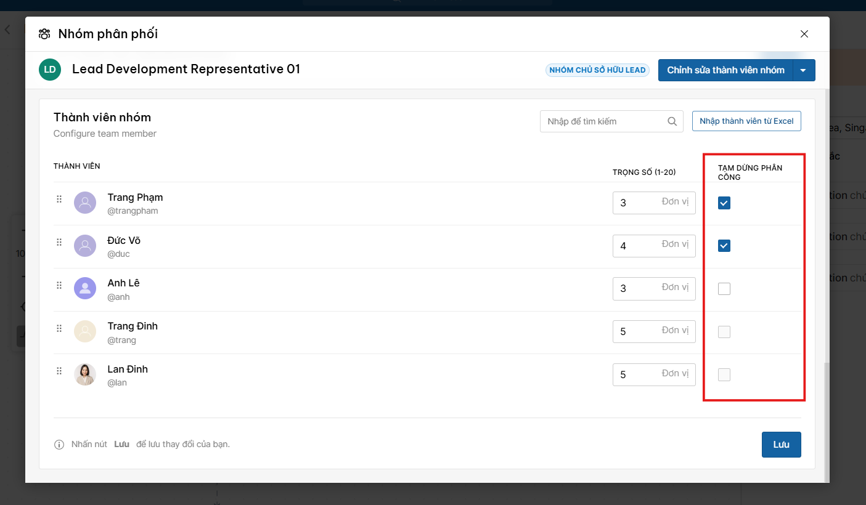Click the group icon beside Nhóm phân phối title
The width and height of the screenshot is (866, 505).
tap(44, 34)
